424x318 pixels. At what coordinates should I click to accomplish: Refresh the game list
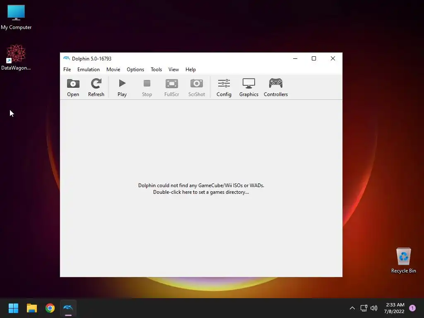[x=96, y=87]
